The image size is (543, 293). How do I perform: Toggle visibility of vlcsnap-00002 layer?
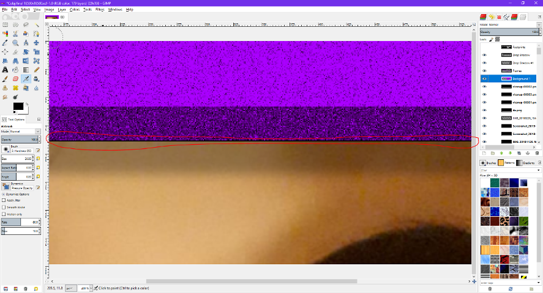pos(484,87)
